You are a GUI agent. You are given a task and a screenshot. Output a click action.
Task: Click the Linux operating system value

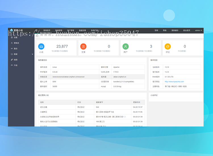click(x=55, y=67)
